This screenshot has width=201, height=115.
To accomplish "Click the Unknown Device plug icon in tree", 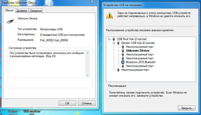I will click(x=123, y=51).
